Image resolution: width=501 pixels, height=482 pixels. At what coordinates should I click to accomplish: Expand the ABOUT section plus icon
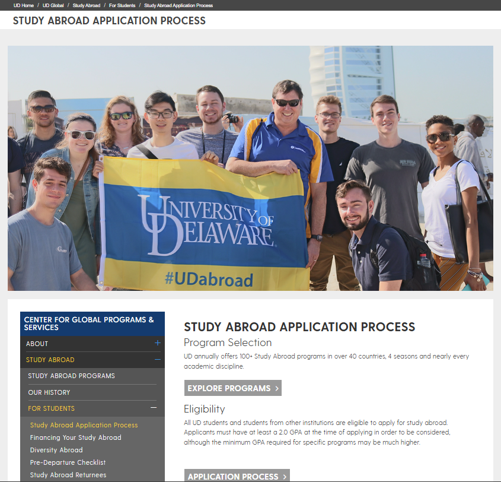tap(157, 343)
